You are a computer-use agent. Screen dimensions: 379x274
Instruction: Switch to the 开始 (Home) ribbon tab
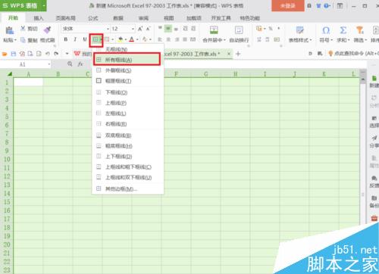(13, 17)
